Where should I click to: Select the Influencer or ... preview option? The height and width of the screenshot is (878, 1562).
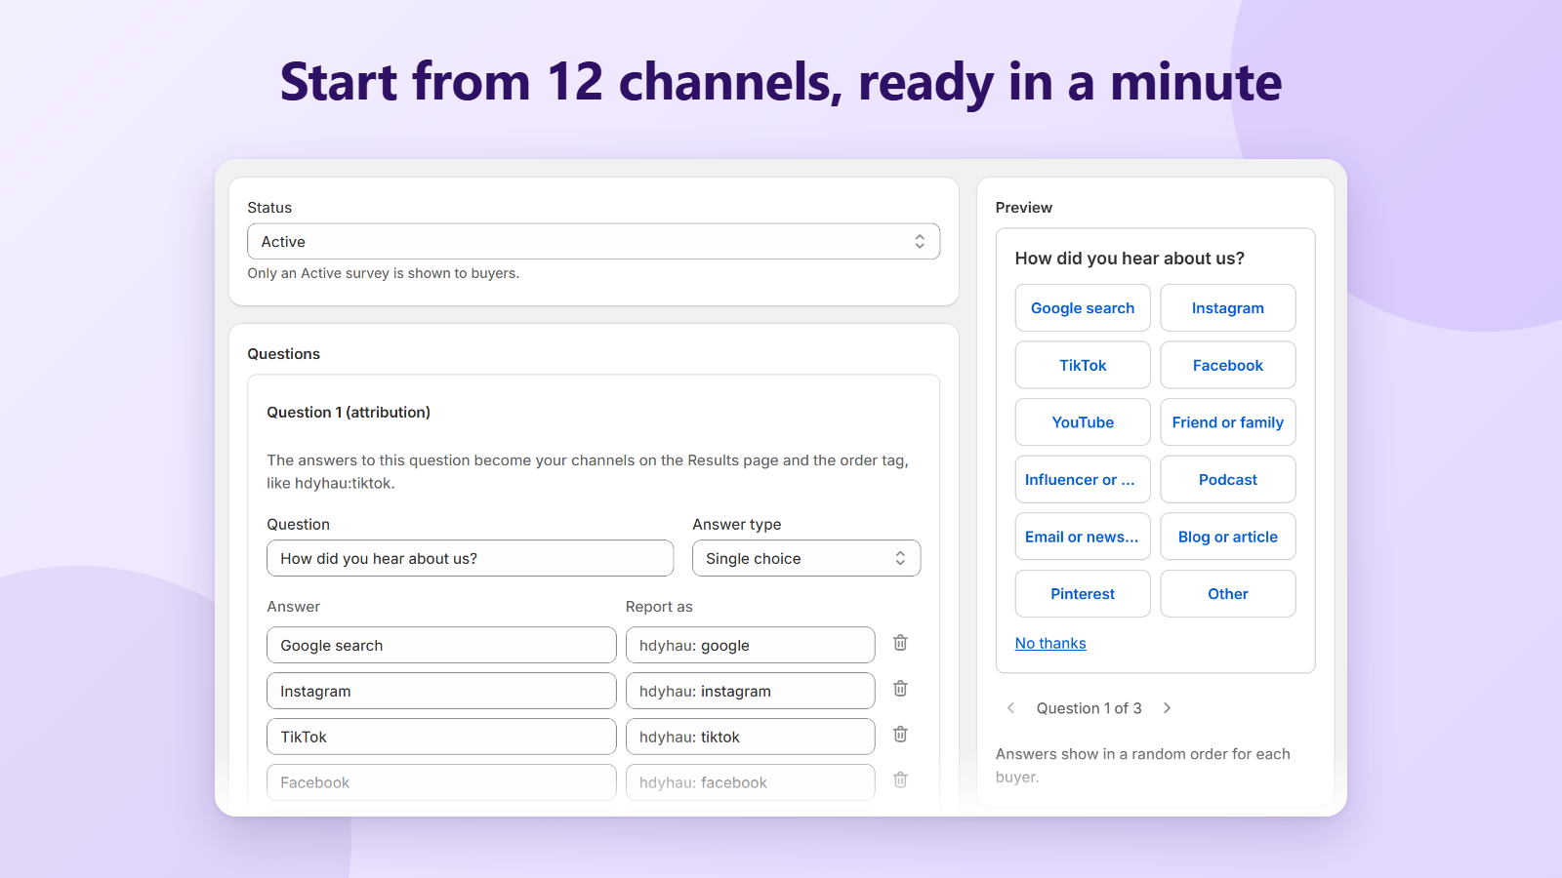(x=1083, y=480)
